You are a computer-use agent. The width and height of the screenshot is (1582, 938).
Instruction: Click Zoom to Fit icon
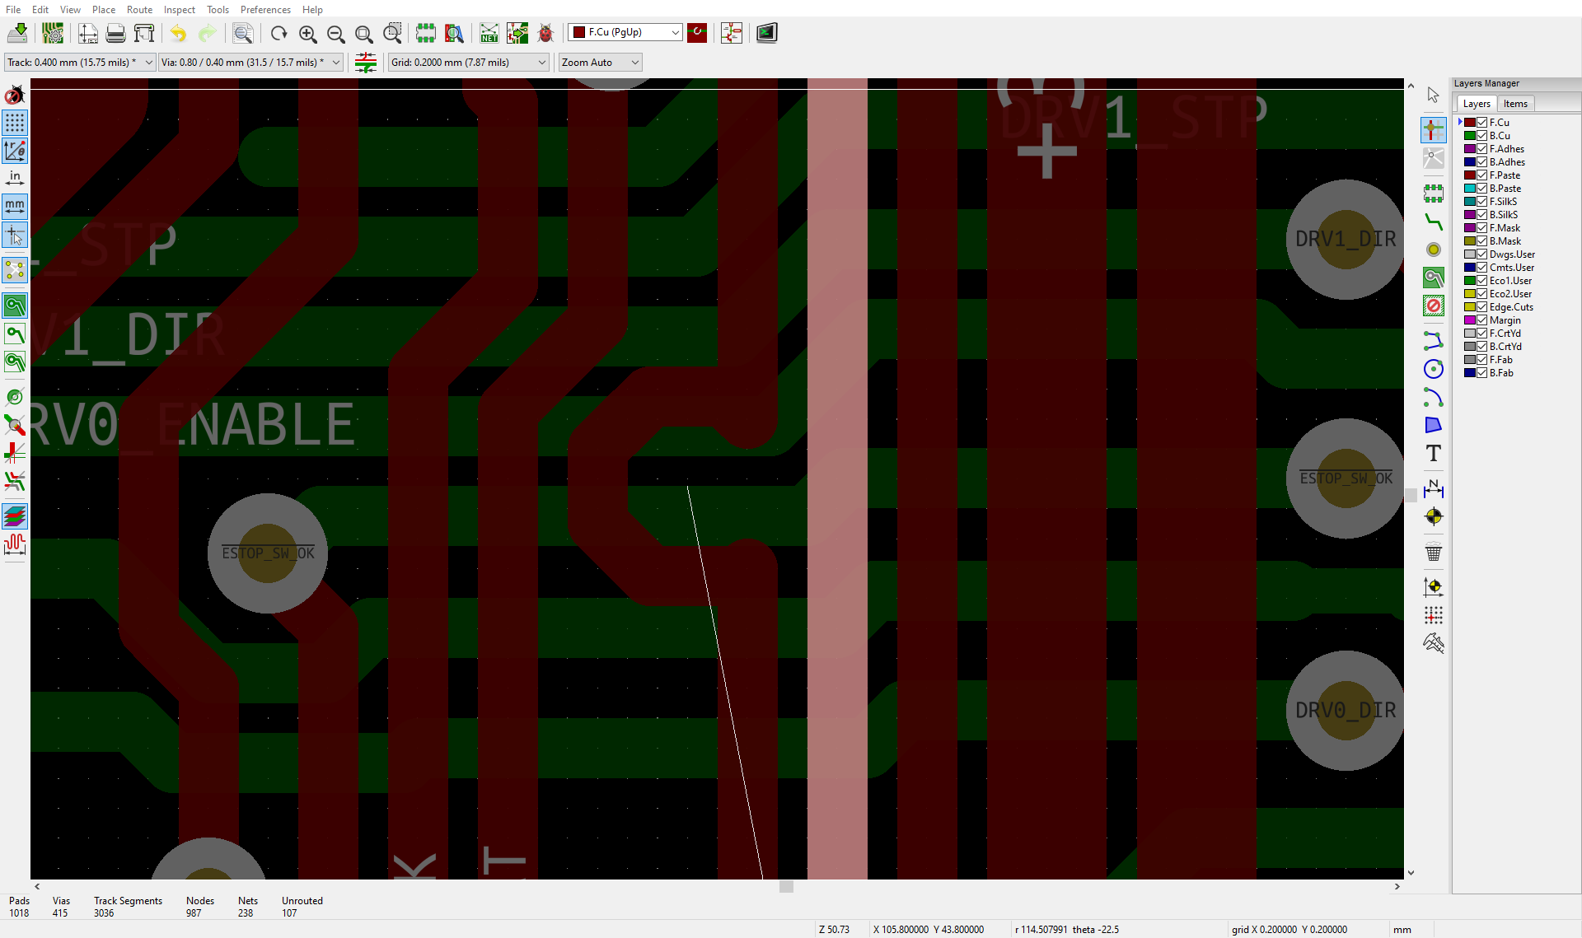(x=363, y=33)
